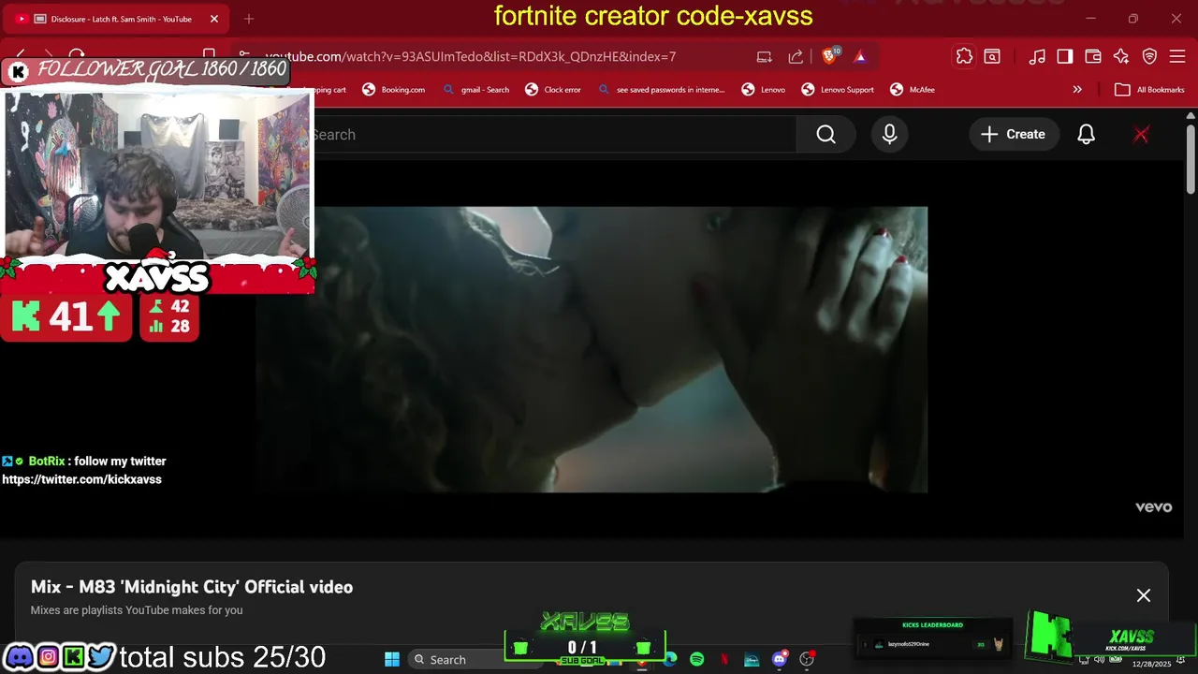This screenshot has height=674, width=1198.
Task: Open the Leo AI sparkle icon
Action: click(1121, 56)
